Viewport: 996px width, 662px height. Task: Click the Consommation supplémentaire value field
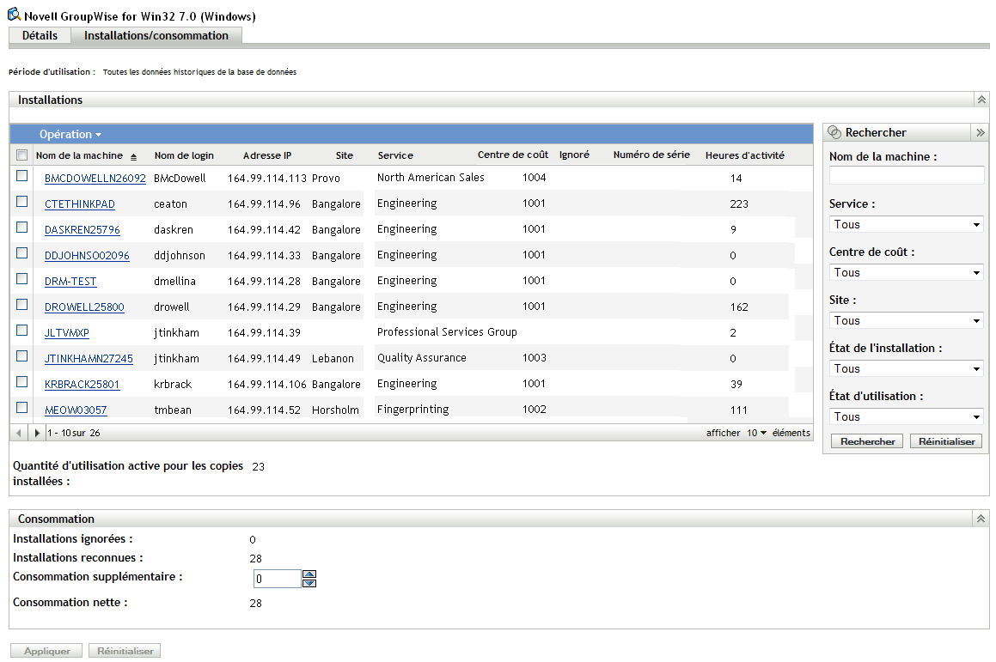[x=277, y=579]
